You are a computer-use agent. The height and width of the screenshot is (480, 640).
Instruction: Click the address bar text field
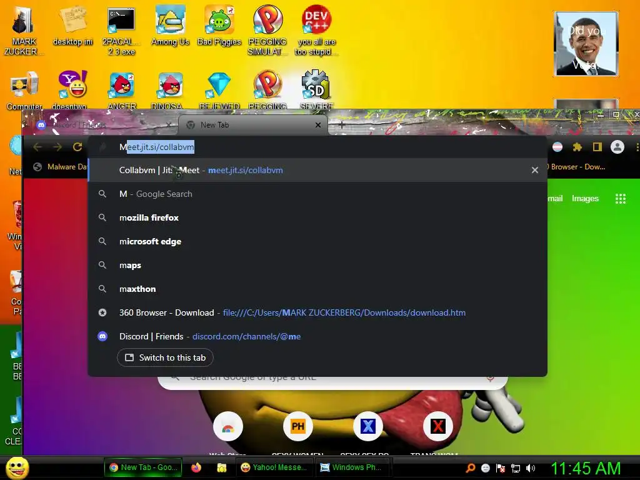(x=317, y=147)
